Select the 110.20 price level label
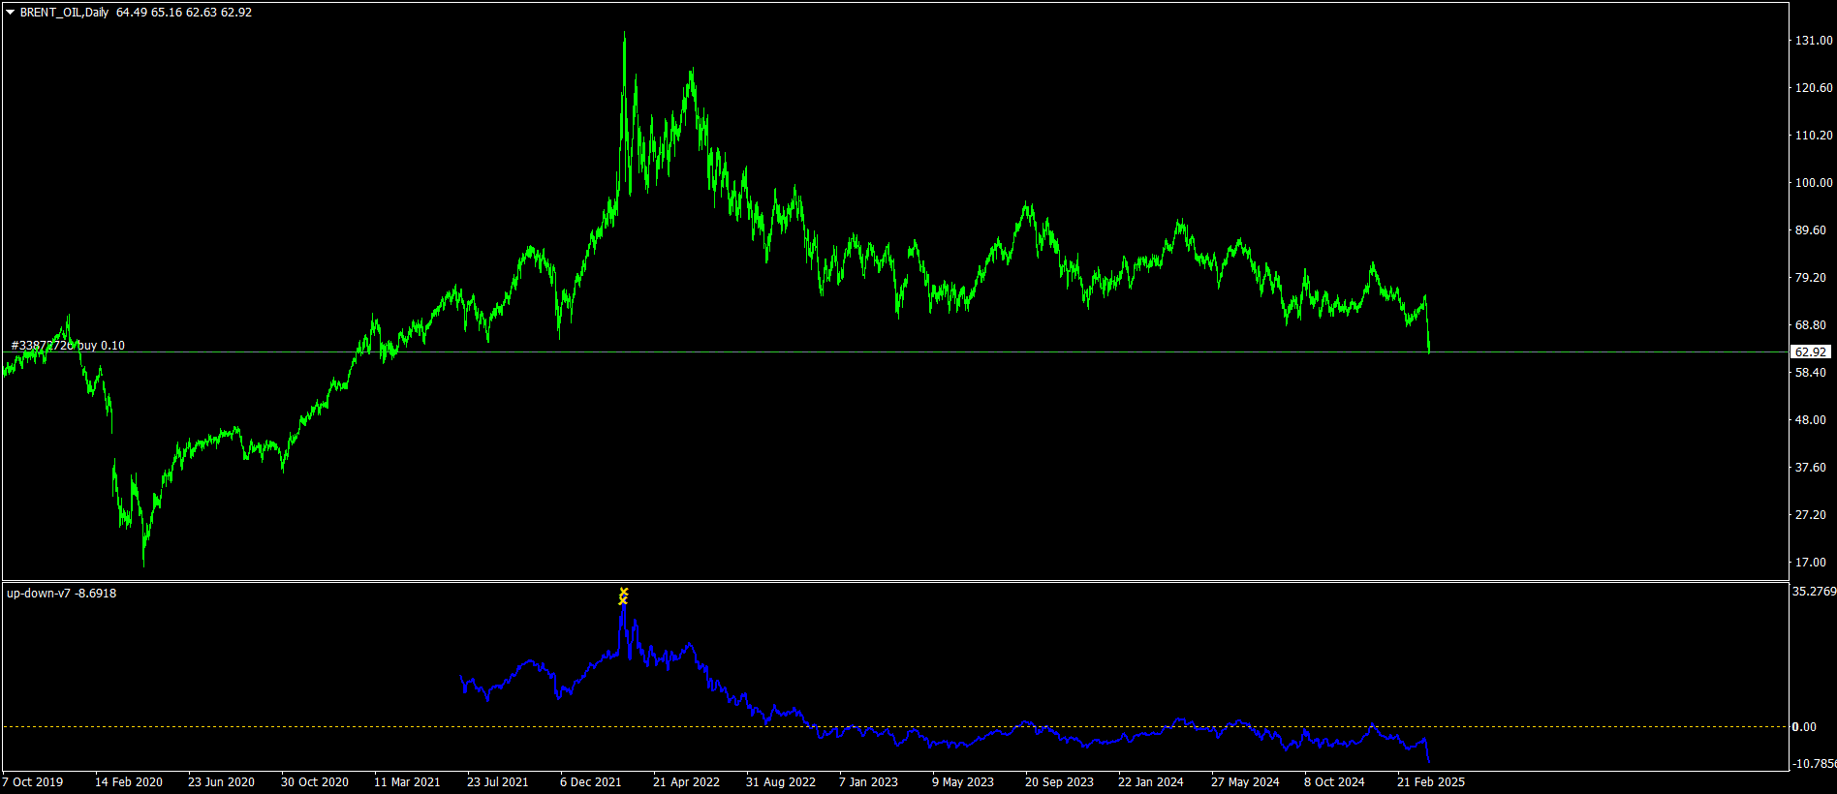This screenshot has height=794, width=1837. pyautogui.click(x=1814, y=136)
